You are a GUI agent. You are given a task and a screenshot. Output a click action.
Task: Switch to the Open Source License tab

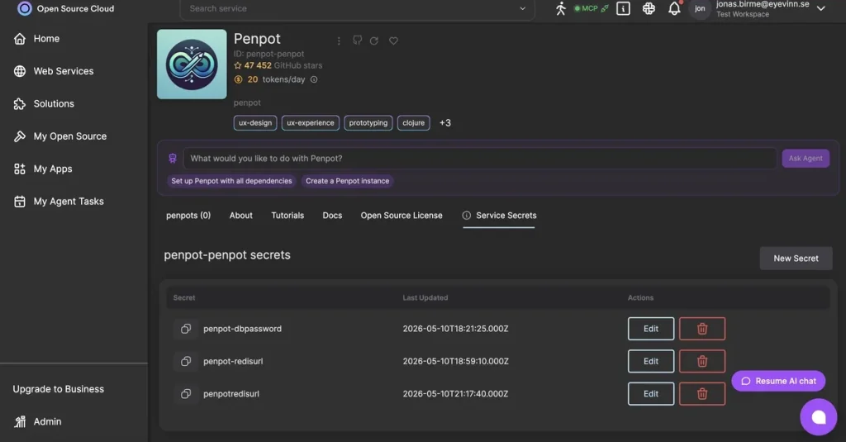[x=402, y=216]
